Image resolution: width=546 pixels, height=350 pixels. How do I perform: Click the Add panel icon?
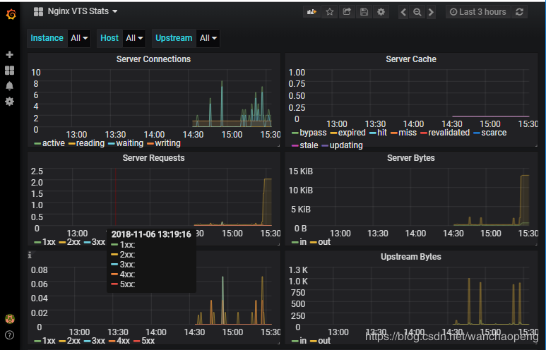click(311, 12)
